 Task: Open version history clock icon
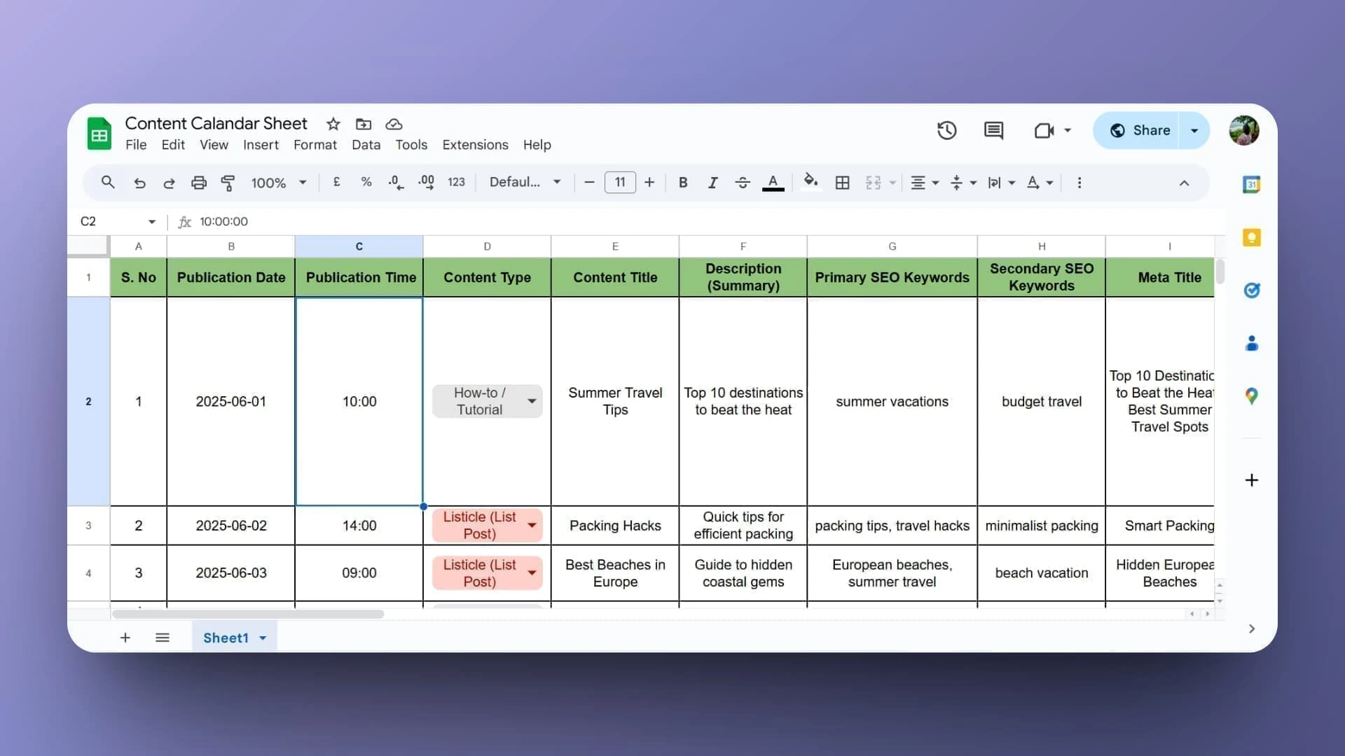[946, 130]
